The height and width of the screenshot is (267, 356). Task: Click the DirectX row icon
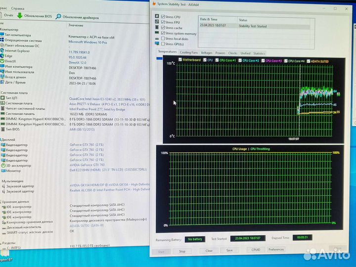[2, 61]
